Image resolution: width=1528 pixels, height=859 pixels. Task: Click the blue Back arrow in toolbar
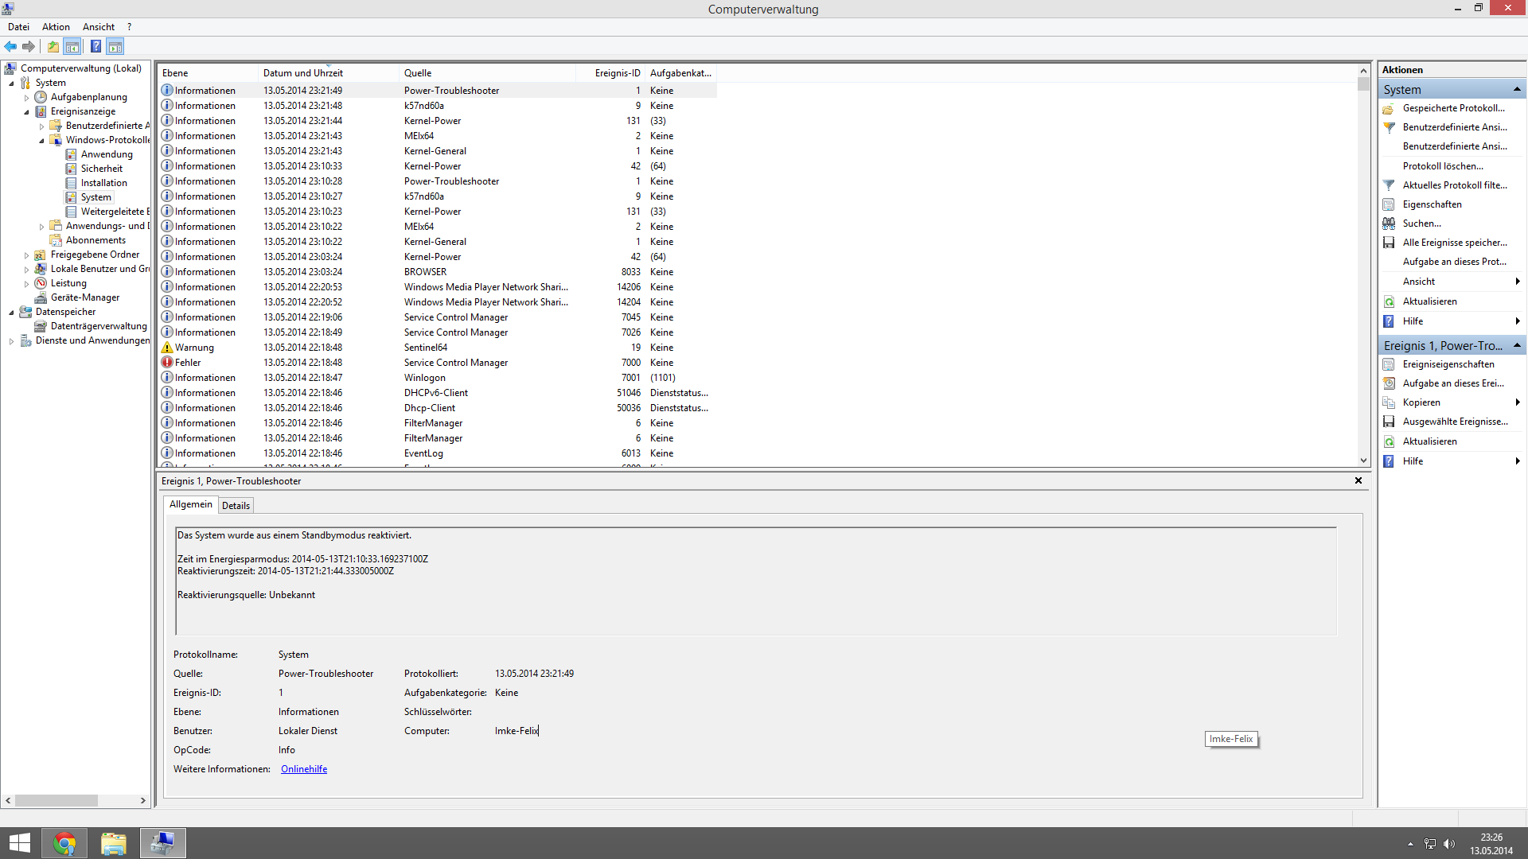(x=10, y=46)
